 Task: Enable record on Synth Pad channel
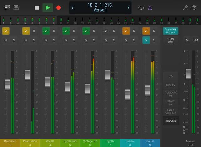(74, 31)
